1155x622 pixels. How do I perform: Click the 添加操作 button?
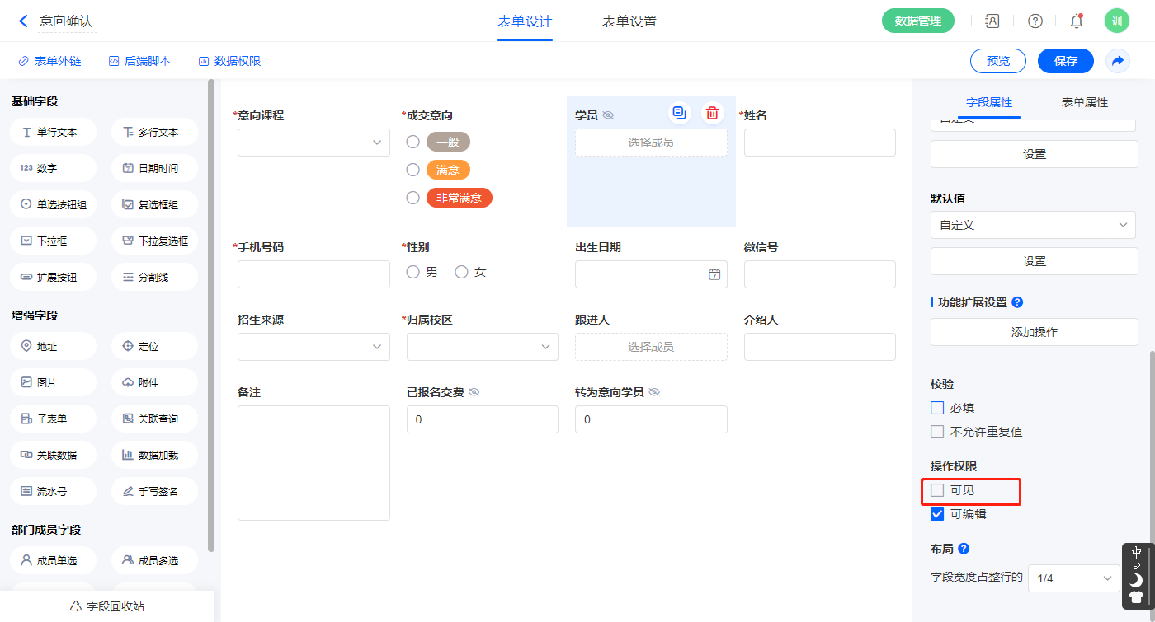coord(1034,332)
